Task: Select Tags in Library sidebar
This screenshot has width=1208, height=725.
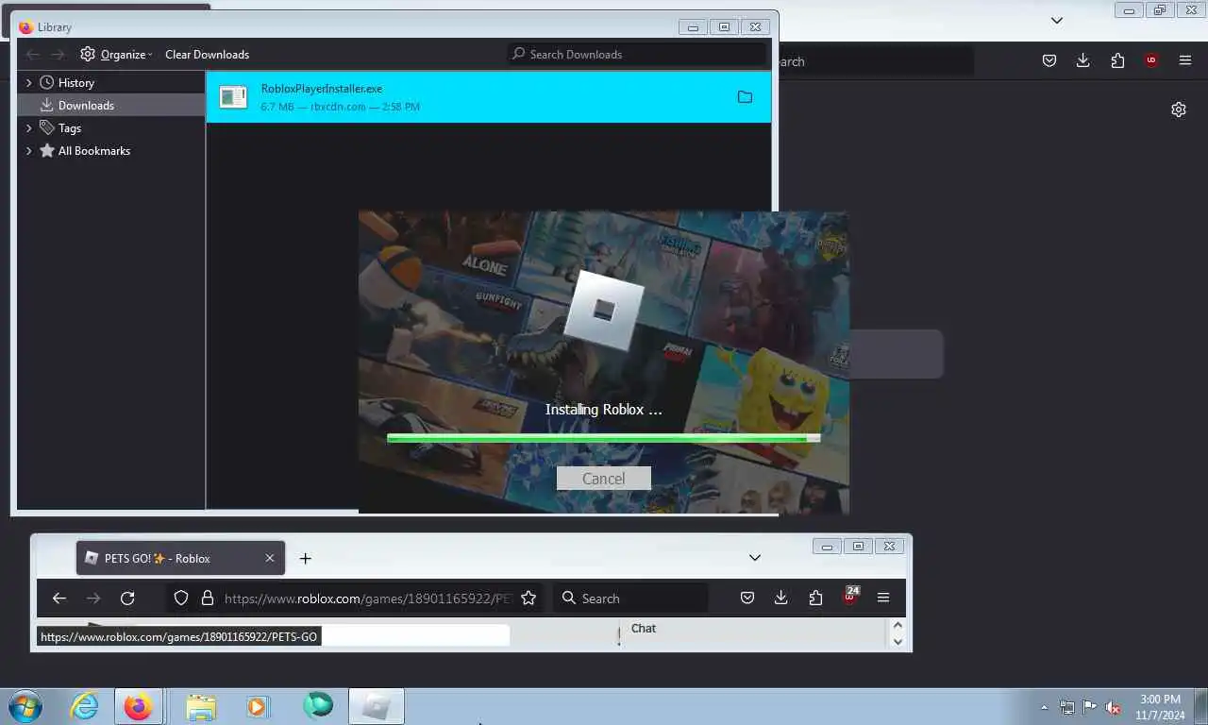Action: pyautogui.click(x=70, y=127)
